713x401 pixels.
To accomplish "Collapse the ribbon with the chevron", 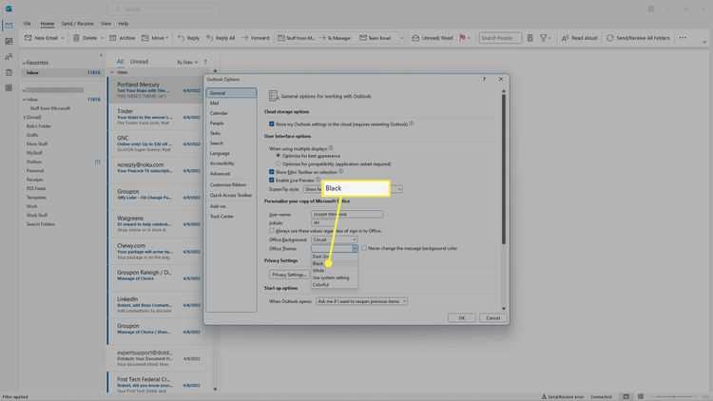I will (x=704, y=42).
